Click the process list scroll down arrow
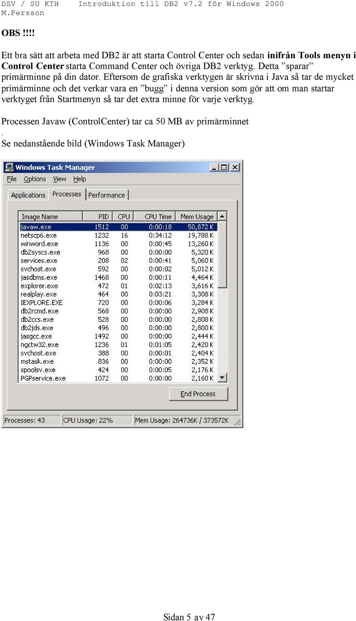Viewport: 356px width, 621px height. tap(222, 378)
